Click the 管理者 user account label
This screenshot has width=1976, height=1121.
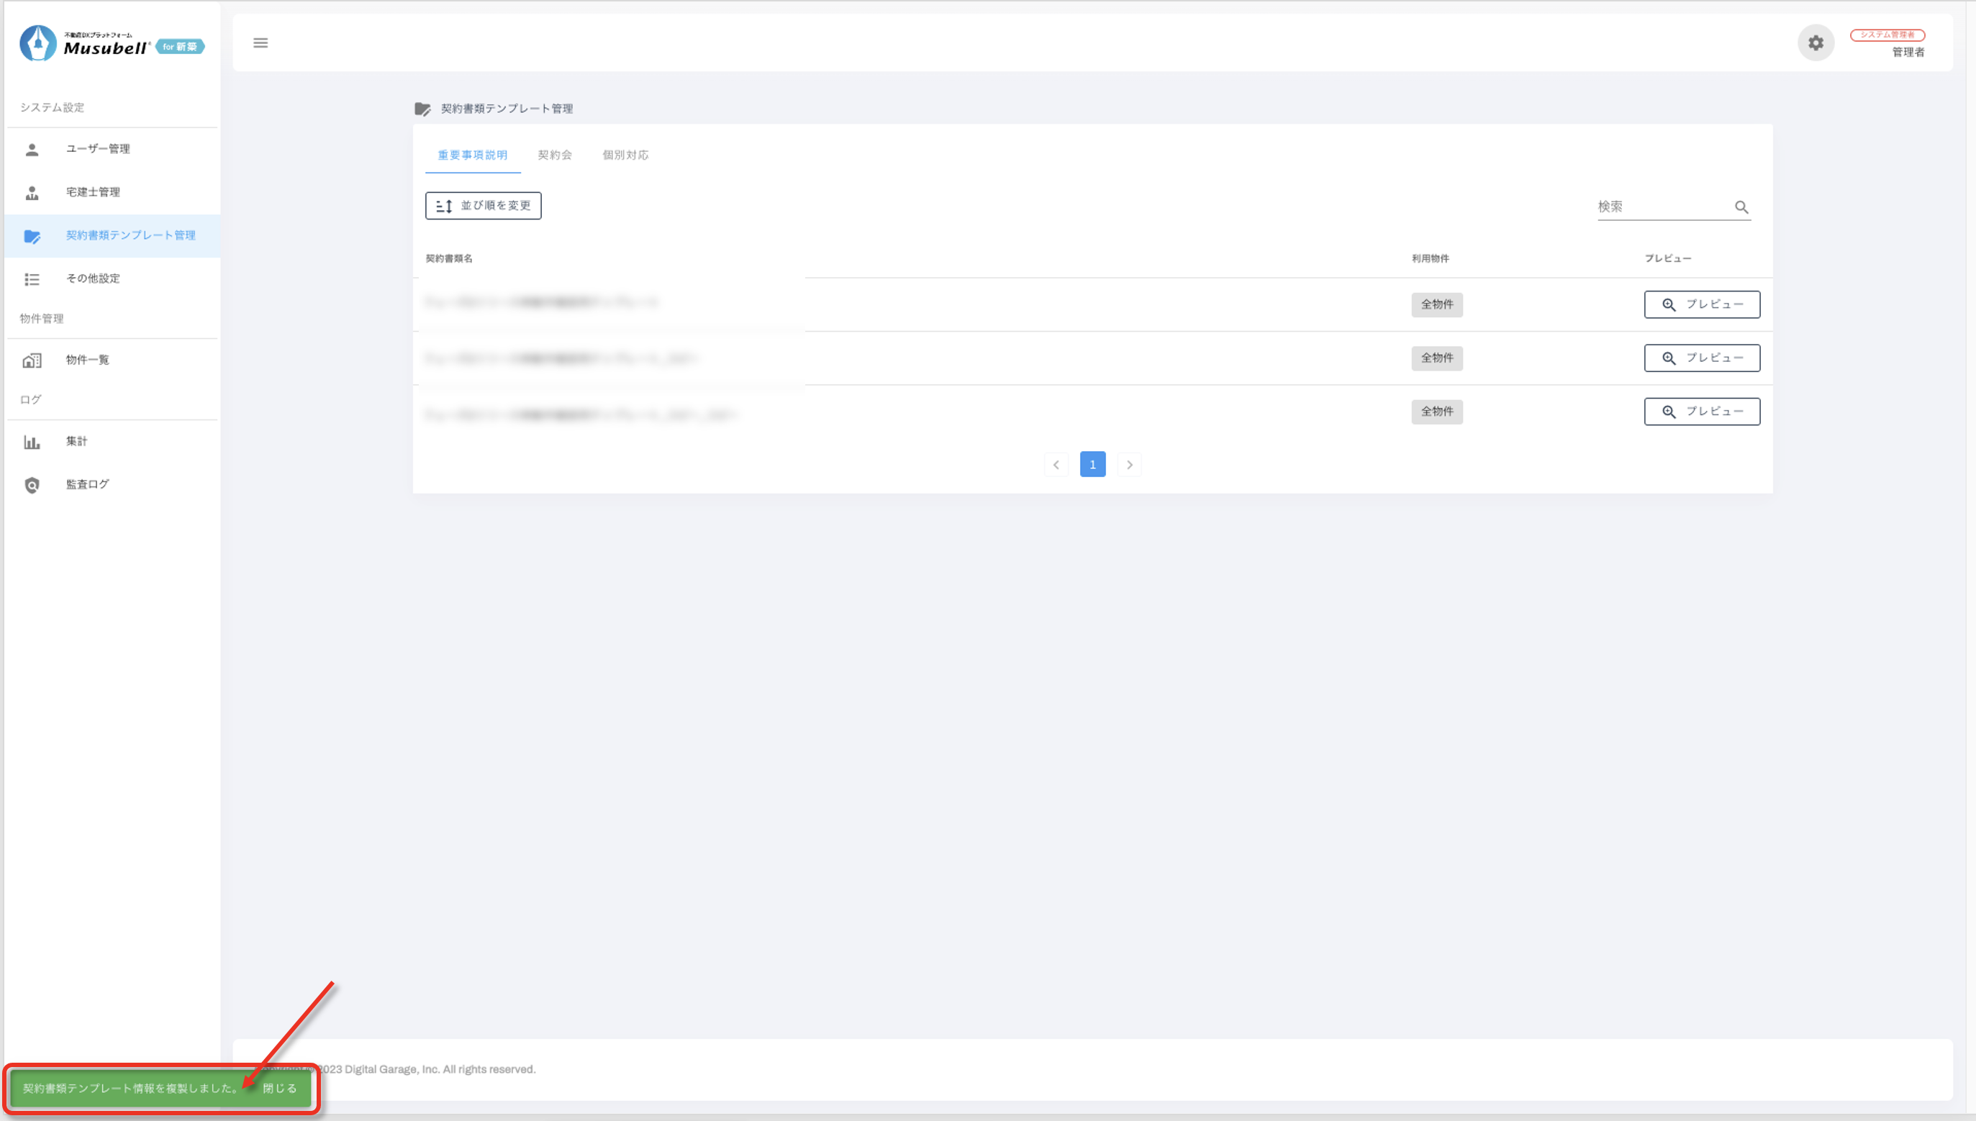click(x=1908, y=52)
